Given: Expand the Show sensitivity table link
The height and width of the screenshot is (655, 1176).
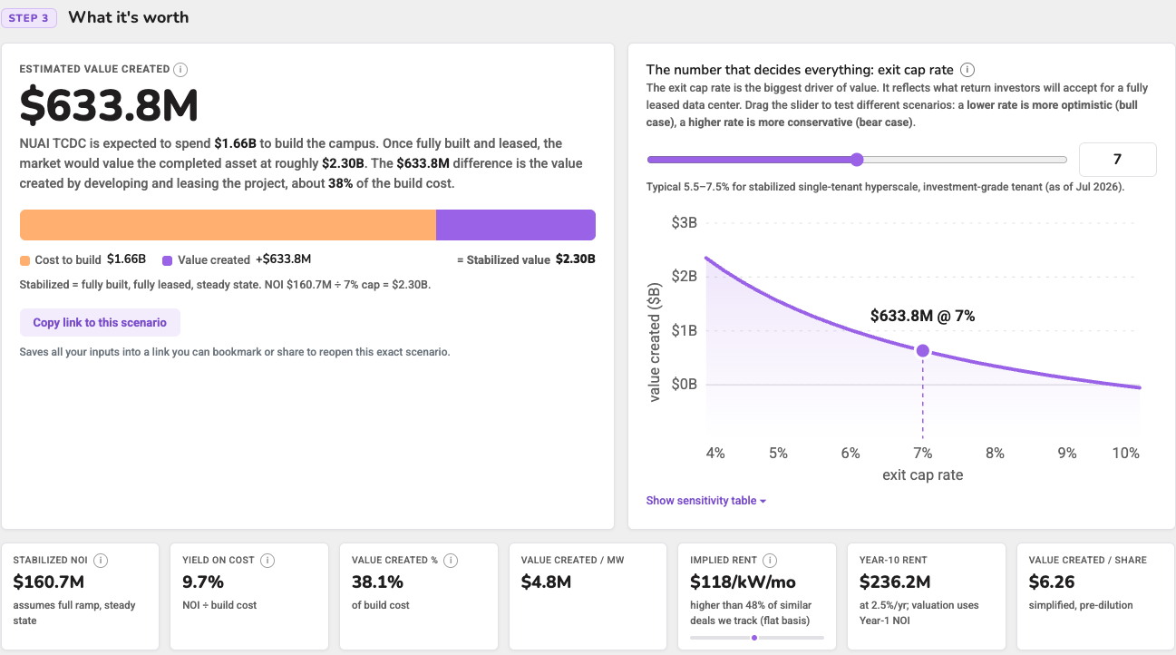Looking at the screenshot, I should [705, 501].
